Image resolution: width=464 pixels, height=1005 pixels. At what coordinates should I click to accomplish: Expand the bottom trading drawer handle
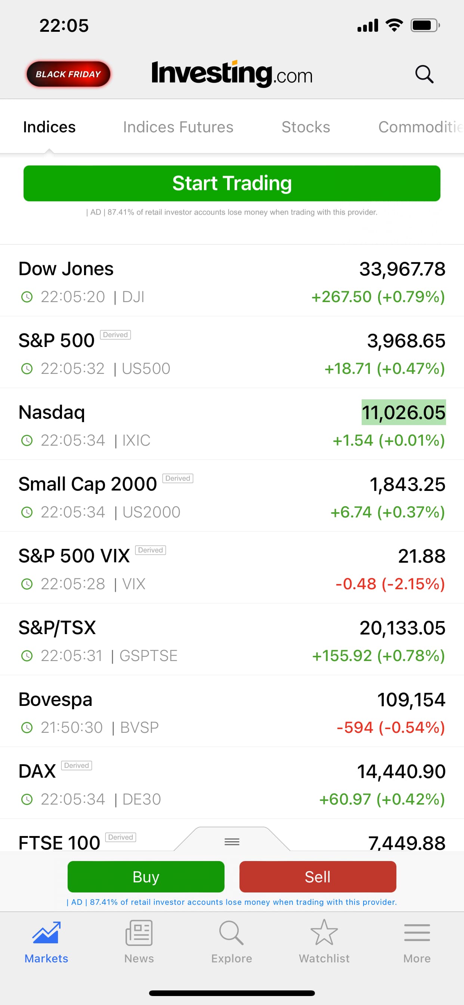tap(232, 842)
